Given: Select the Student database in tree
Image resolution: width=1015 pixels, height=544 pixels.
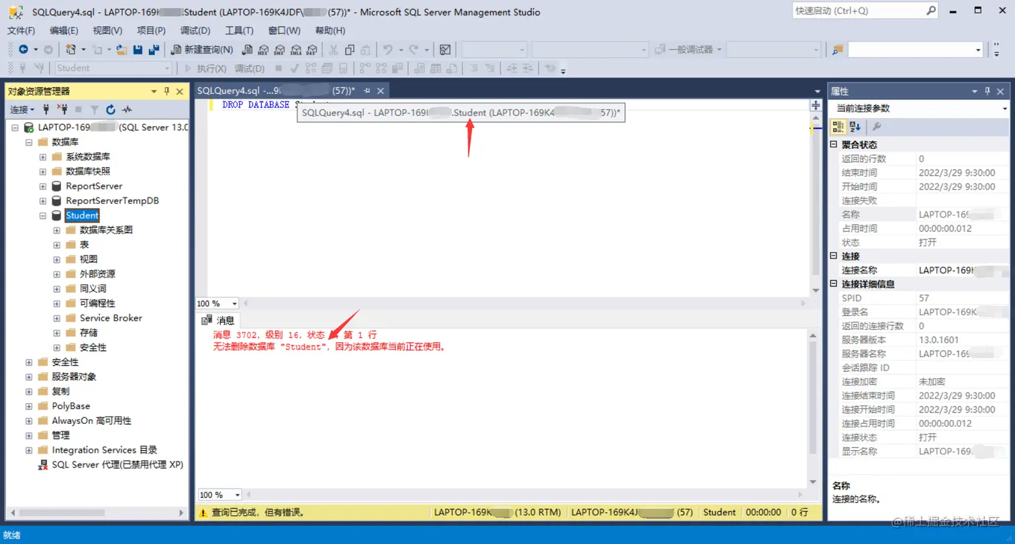Looking at the screenshot, I should 82,215.
